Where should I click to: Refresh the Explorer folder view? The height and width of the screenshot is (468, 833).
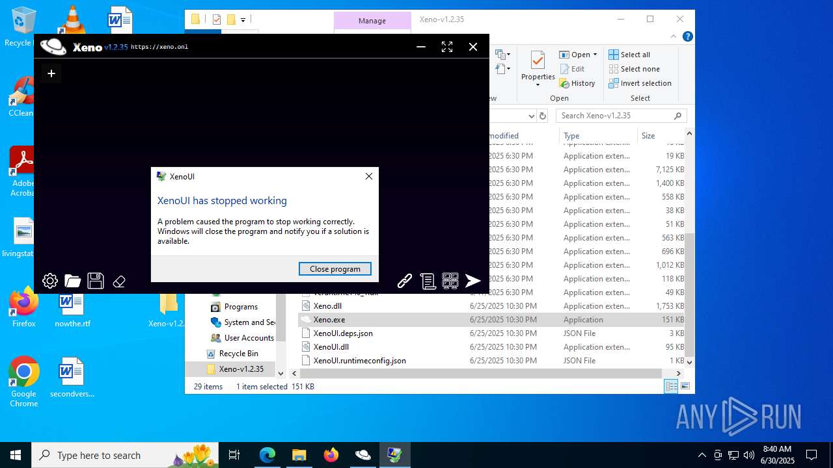(543, 116)
